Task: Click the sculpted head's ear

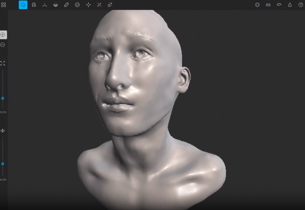Action: coord(184,79)
